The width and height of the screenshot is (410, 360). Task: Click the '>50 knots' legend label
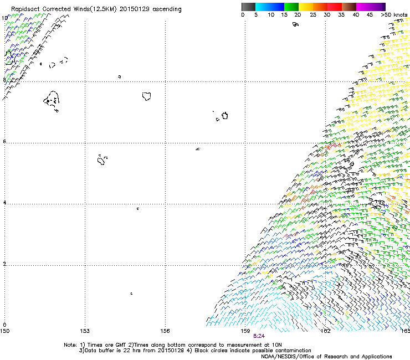(x=394, y=15)
